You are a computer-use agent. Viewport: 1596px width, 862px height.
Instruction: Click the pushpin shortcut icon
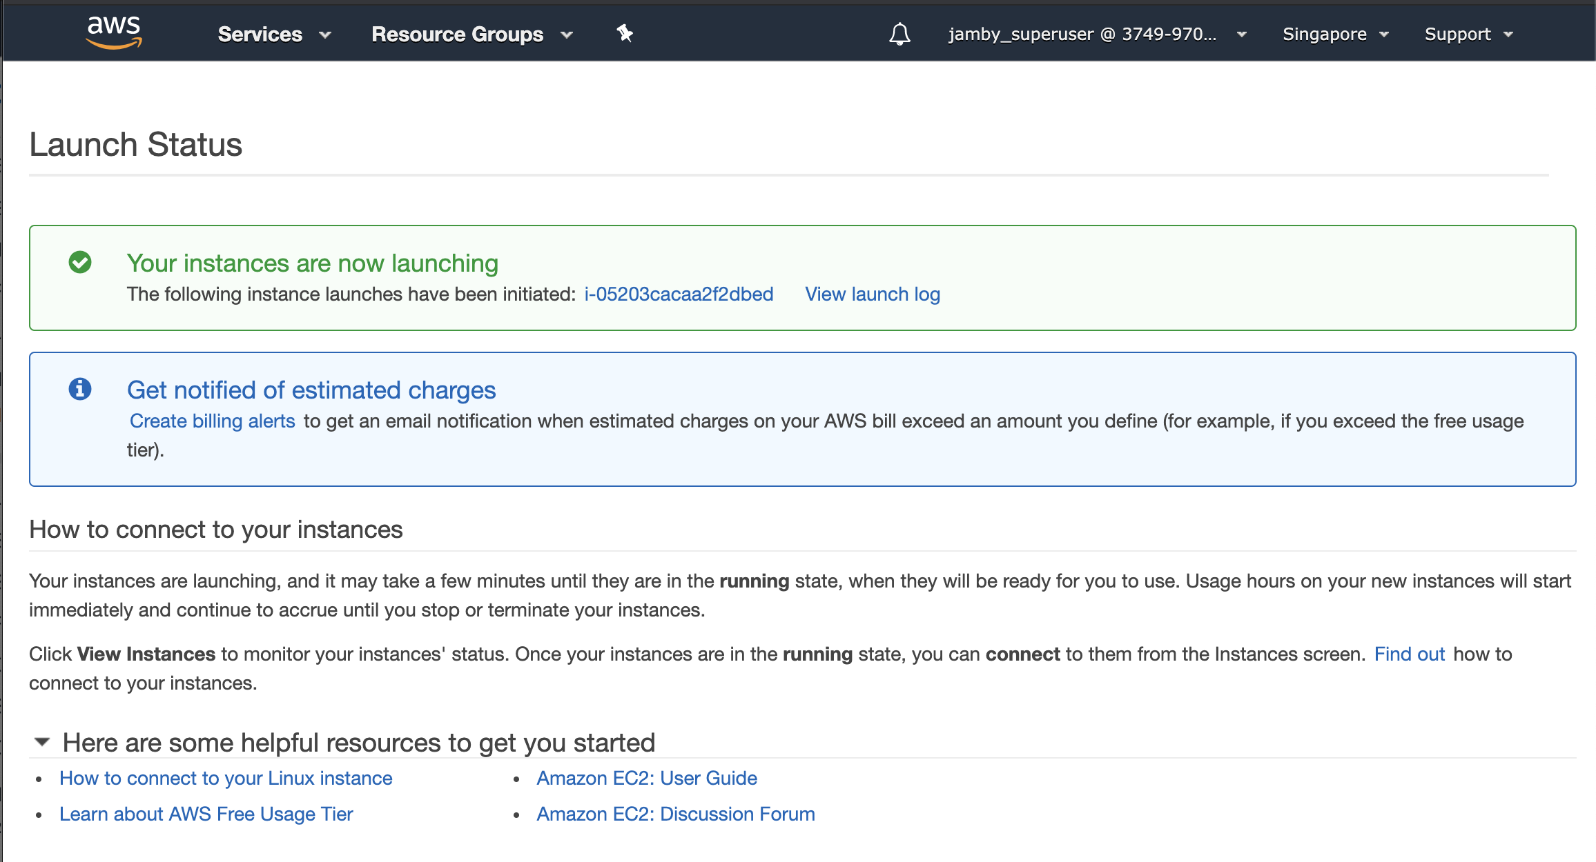625,33
